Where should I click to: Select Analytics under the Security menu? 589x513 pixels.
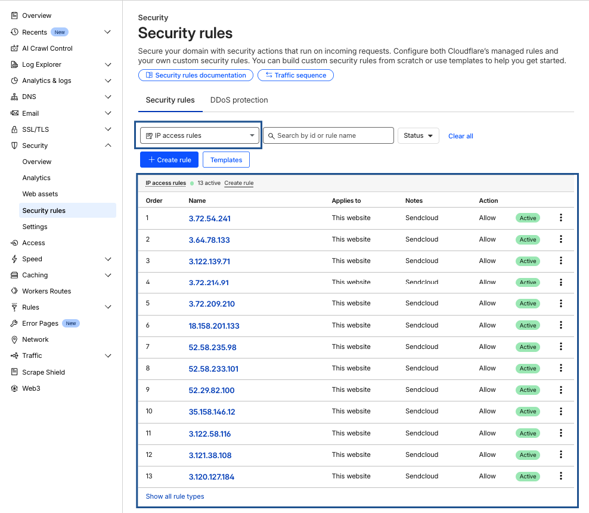(36, 178)
